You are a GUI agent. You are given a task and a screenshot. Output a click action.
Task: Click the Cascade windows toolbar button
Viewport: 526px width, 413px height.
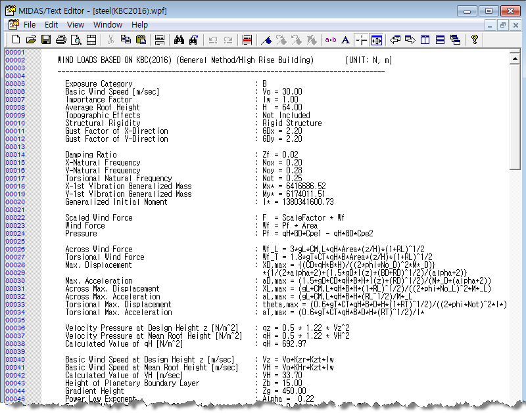455,40
